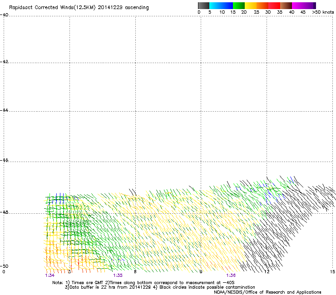Click the '10' legend tick label
Screen dimensions: 336x295
(x=222, y=12)
